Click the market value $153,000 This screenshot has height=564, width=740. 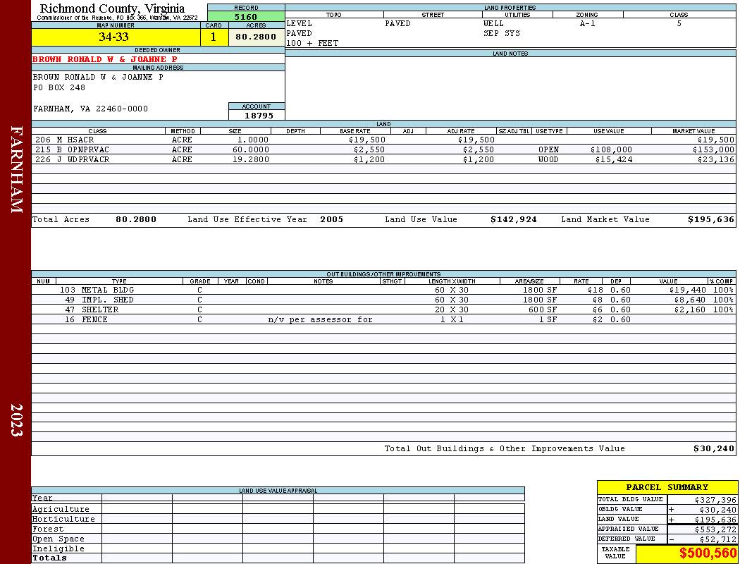pyautogui.click(x=713, y=149)
